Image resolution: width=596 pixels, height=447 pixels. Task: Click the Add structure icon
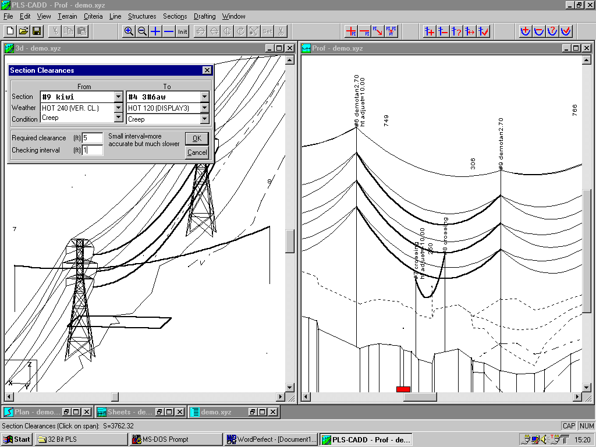[x=430, y=31]
